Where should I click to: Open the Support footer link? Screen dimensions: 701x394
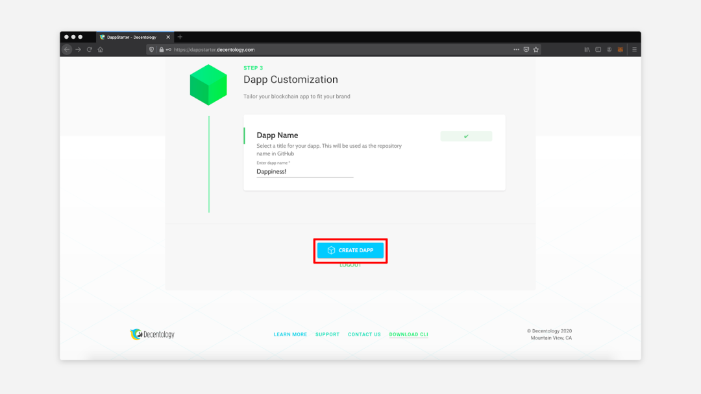click(327, 334)
